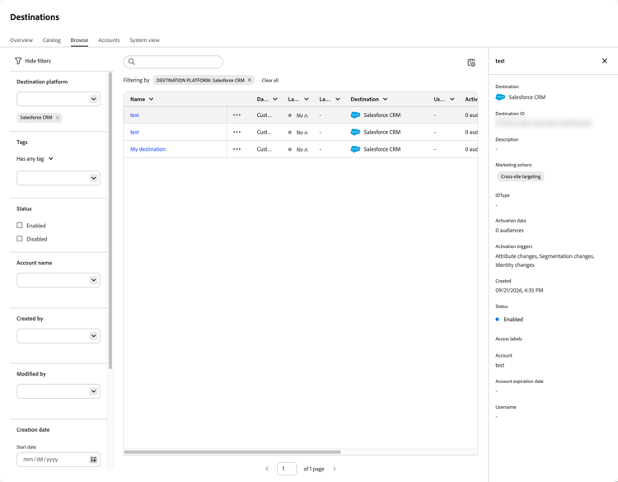Click the Start date input field
The image size is (618, 482).
[59, 460]
